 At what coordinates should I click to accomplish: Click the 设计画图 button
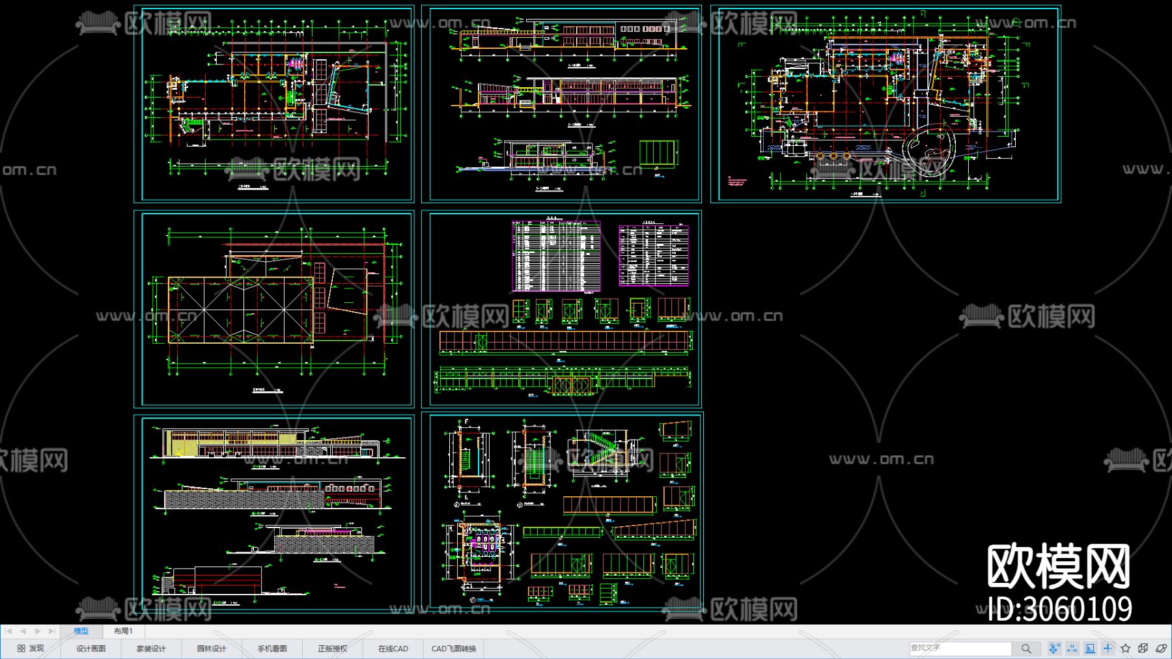(91, 649)
